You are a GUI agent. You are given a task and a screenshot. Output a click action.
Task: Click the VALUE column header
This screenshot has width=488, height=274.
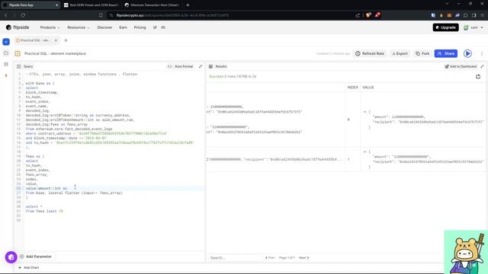[368, 88]
